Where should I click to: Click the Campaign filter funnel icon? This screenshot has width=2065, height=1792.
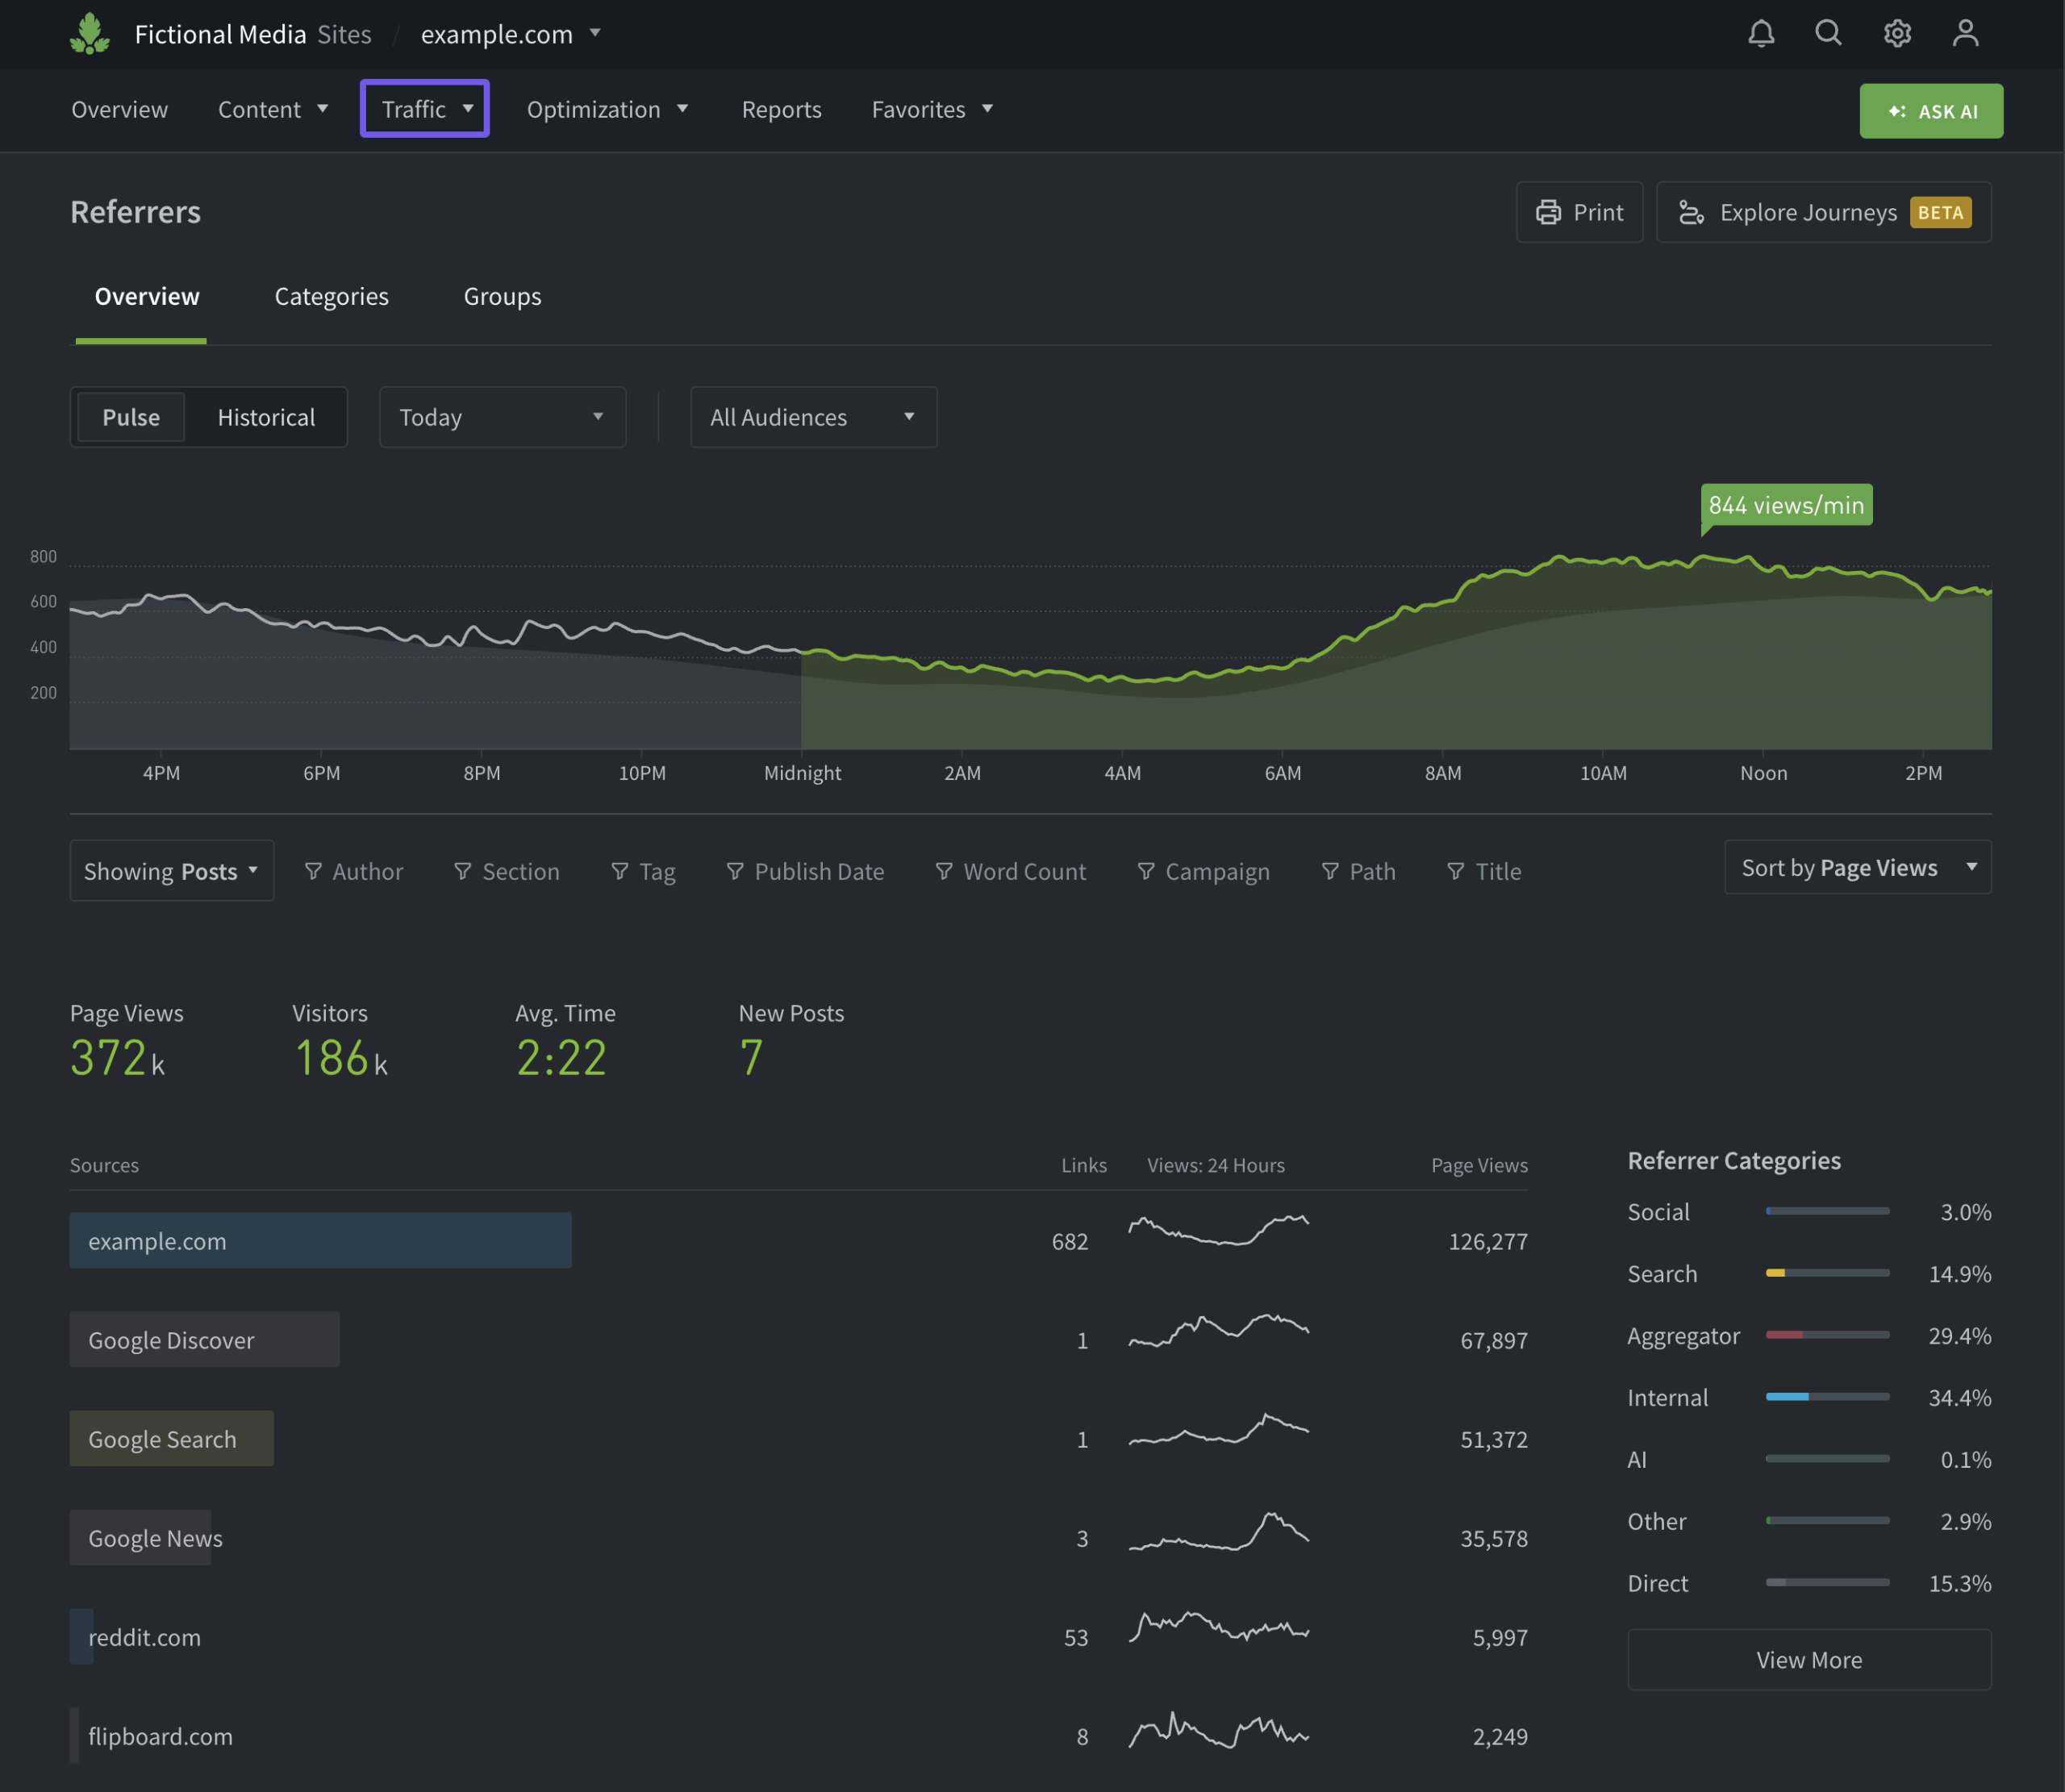coord(1146,872)
